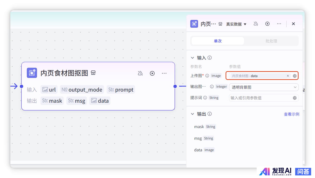Click the cutout plugin icon in panel header

[x=194, y=24]
